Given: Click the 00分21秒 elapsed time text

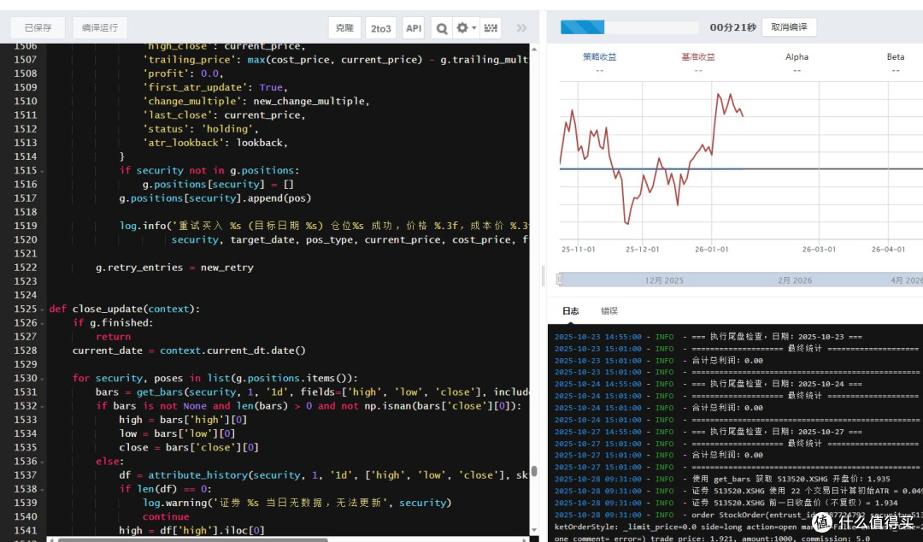Looking at the screenshot, I should 732,27.
